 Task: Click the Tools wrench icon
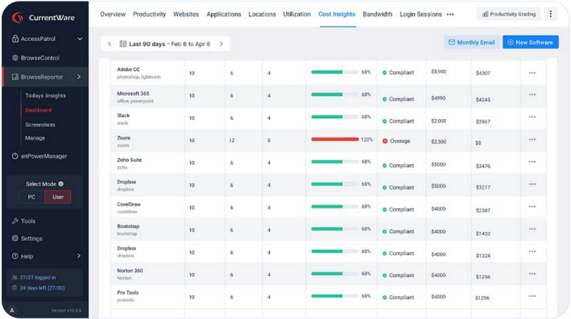tap(15, 221)
